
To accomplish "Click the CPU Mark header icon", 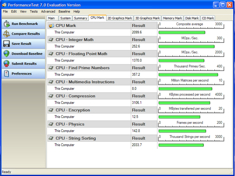I will (x=52, y=26).
